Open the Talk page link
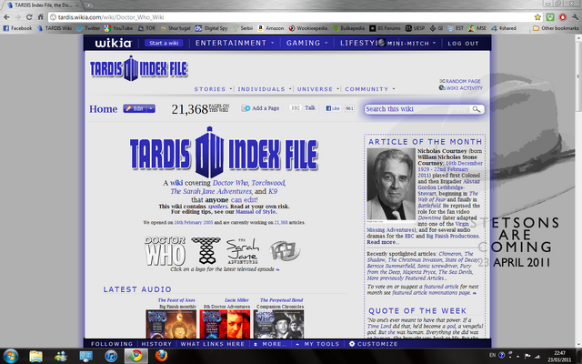 [310, 108]
